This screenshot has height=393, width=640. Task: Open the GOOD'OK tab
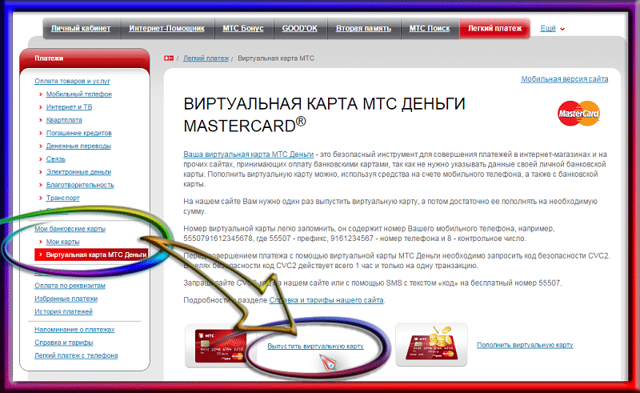(x=299, y=29)
